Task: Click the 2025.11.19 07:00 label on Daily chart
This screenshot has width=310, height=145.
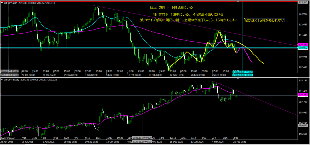Action: click(142, 138)
